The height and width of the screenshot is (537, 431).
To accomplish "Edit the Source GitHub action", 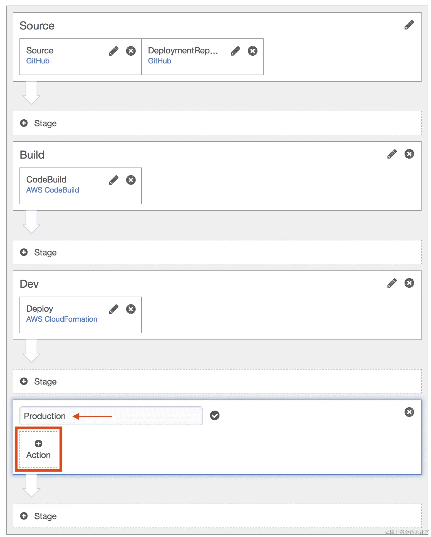I will point(114,51).
